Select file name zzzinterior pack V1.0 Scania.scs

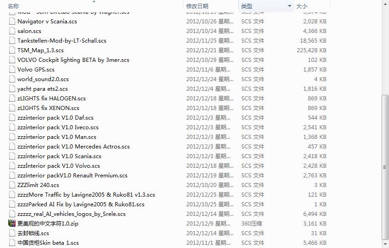tap(59, 156)
